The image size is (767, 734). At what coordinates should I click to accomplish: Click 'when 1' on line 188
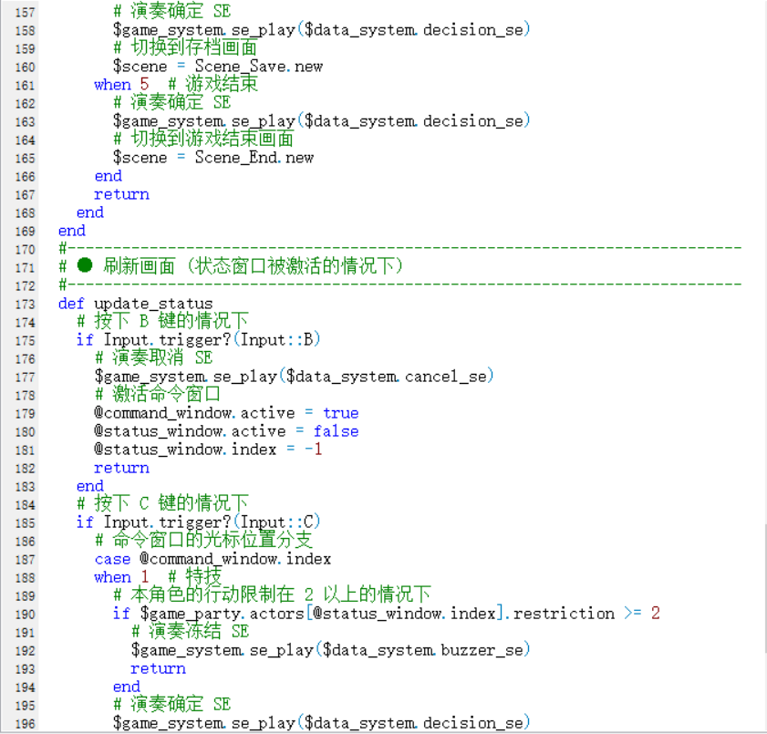coord(121,577)
